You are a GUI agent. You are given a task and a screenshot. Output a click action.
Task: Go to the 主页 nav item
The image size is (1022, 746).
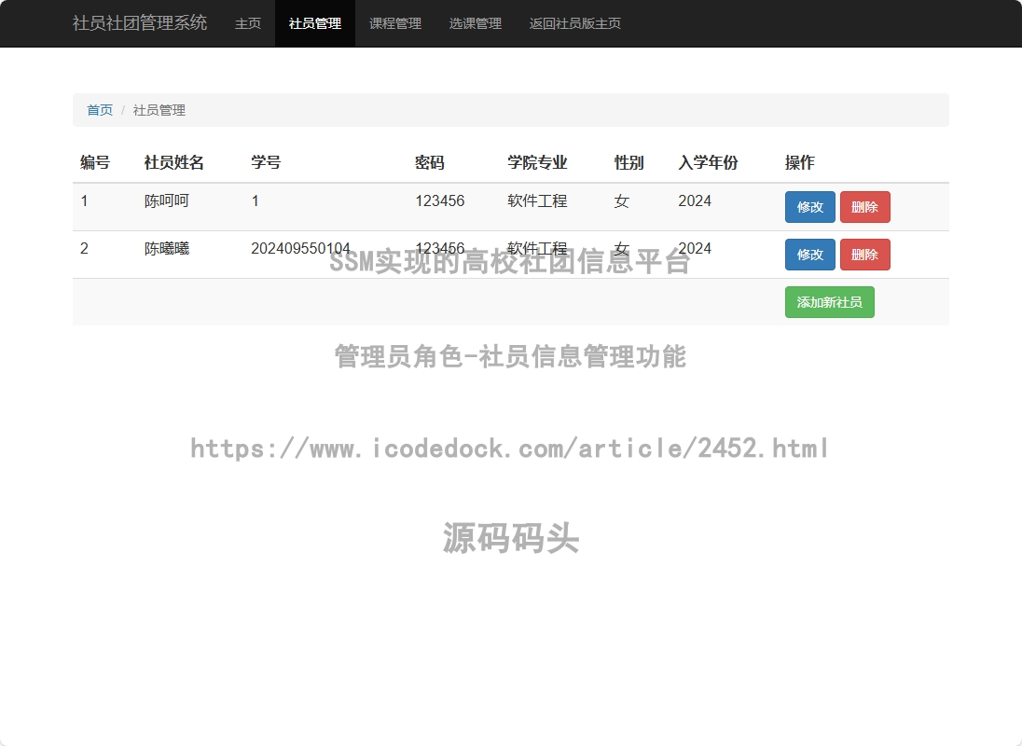(x=248, y=23)
